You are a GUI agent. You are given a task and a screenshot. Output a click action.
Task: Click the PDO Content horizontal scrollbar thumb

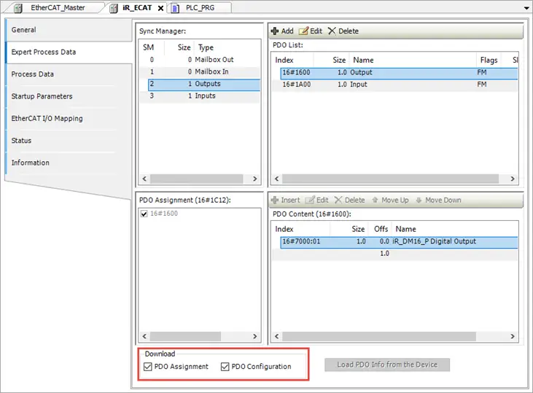[379, 336]
